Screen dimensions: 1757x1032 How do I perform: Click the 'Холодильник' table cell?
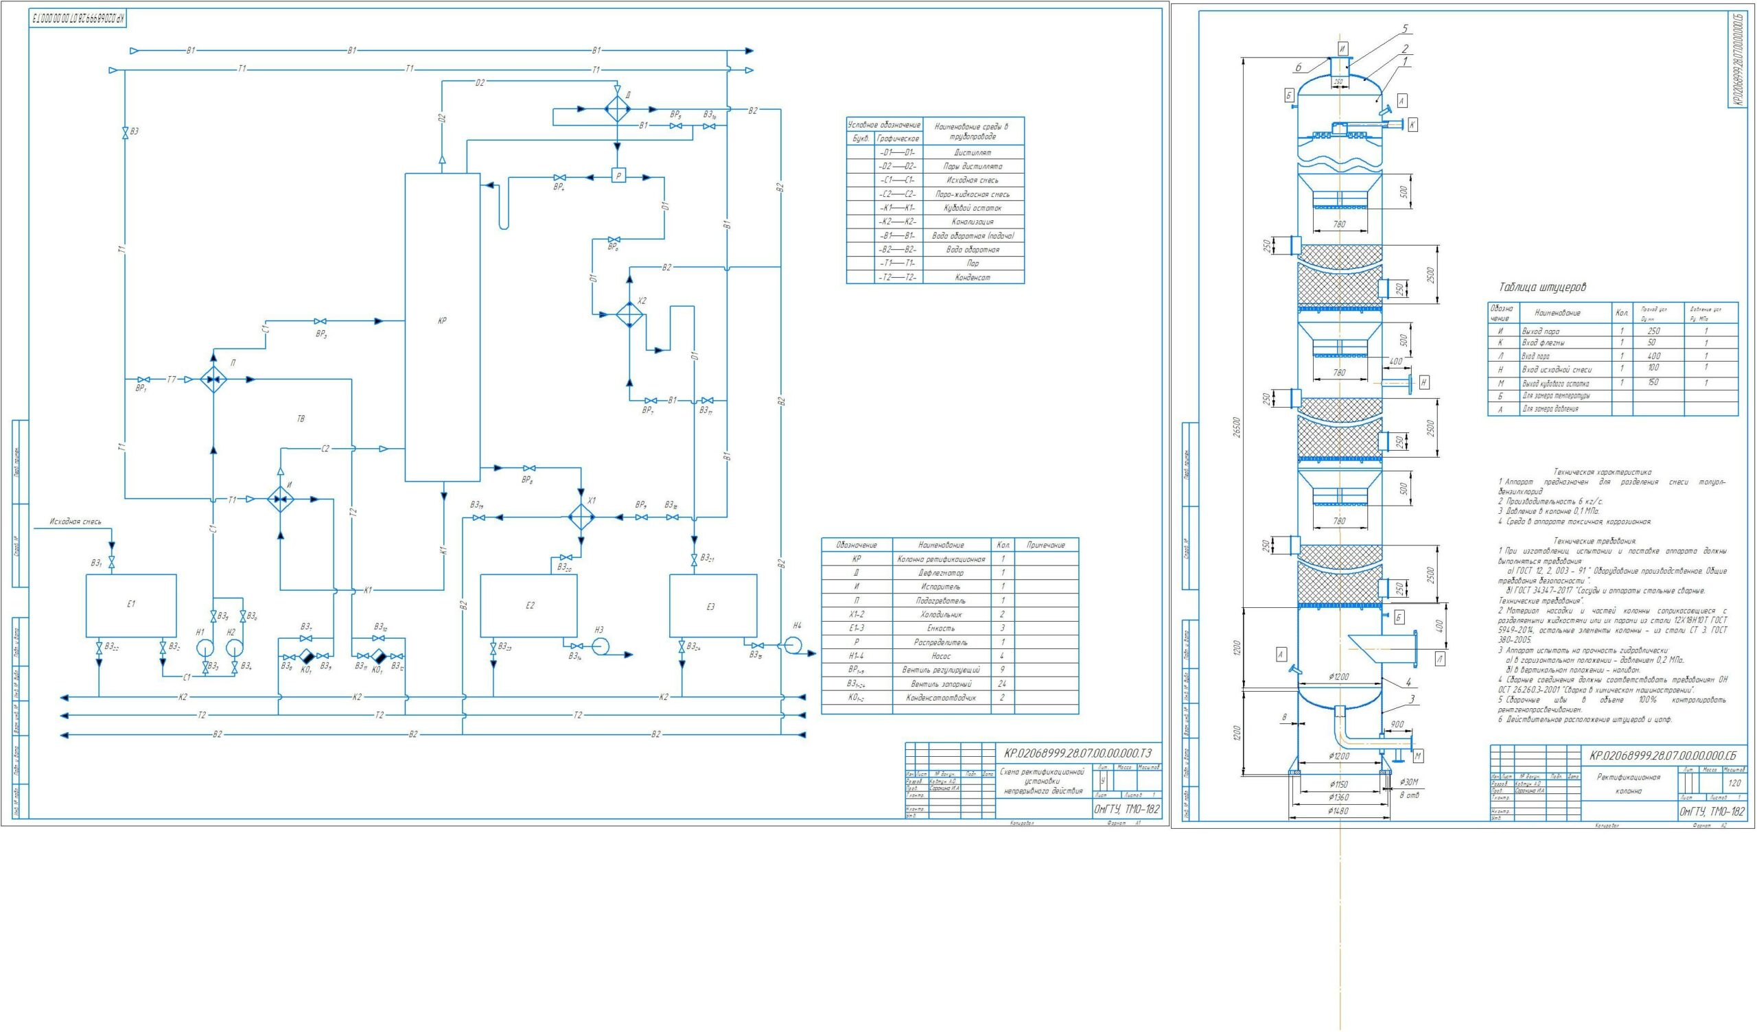point(941,614)
